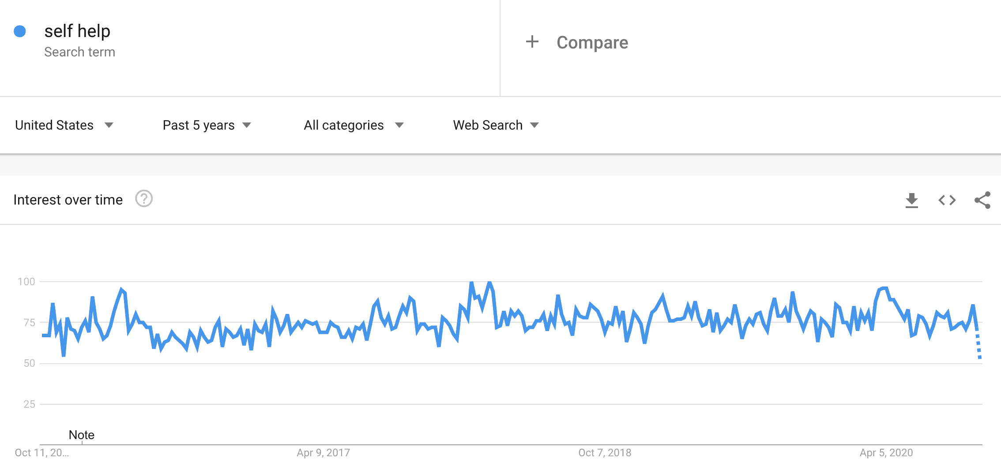Download the interest over time data
Viewport: 1001px width, 462px height.
(911, 200)
